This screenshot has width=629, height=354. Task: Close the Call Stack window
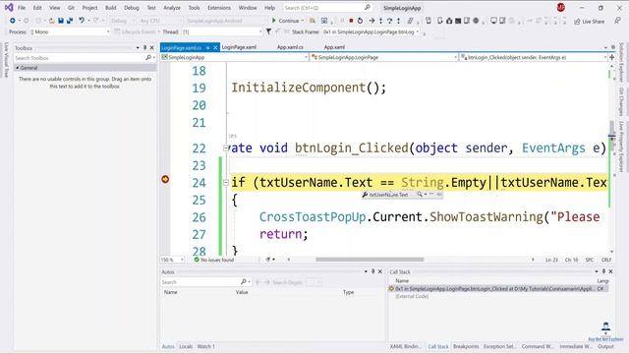click(610, 271)
